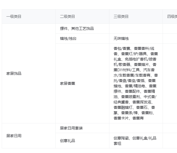Click the 一级类目 column header
Viewport: 177px width, 153px height.
pos(14,17)
